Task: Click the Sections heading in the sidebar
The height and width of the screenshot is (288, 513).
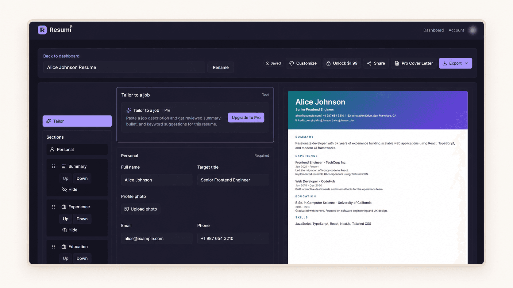Action: pos(55,137)
